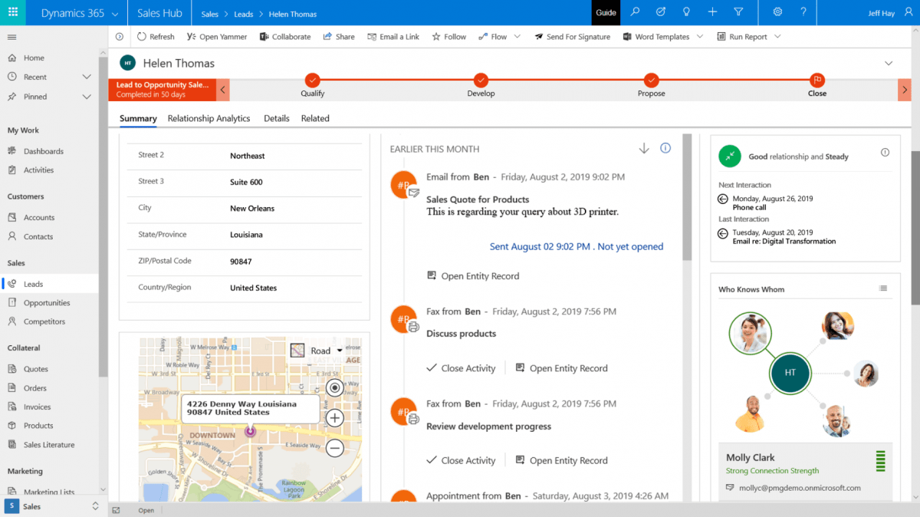Open Dashboards in the sidebar
Screen dimensions: 920x517
[43, 151]
